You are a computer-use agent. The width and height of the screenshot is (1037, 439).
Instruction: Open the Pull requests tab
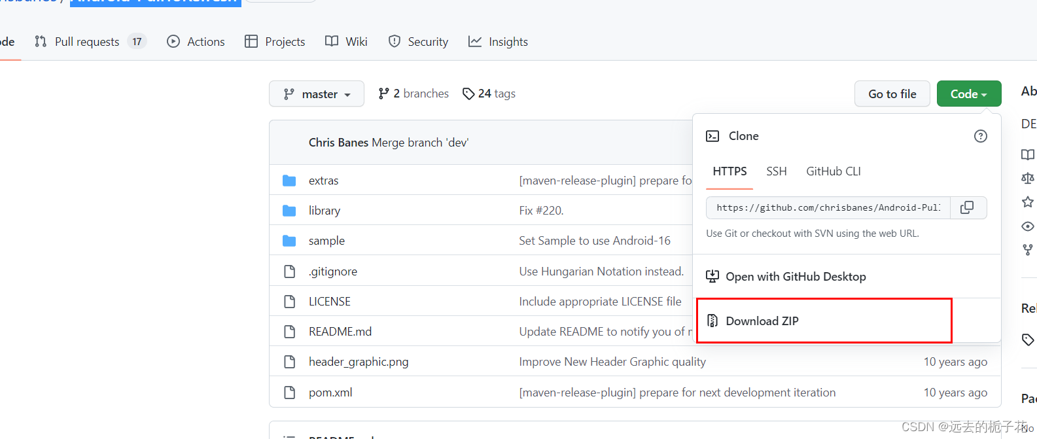(x=90, y=41)
